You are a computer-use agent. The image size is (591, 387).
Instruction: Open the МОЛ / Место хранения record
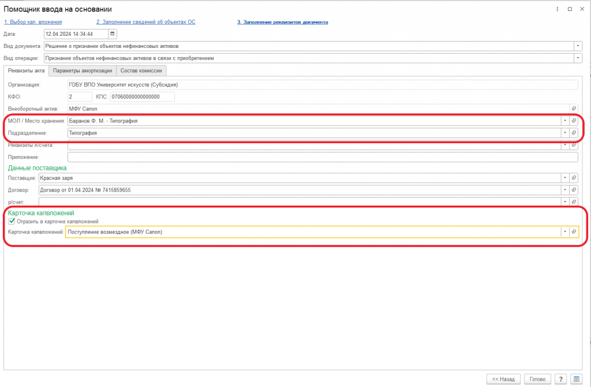(574, 121)
